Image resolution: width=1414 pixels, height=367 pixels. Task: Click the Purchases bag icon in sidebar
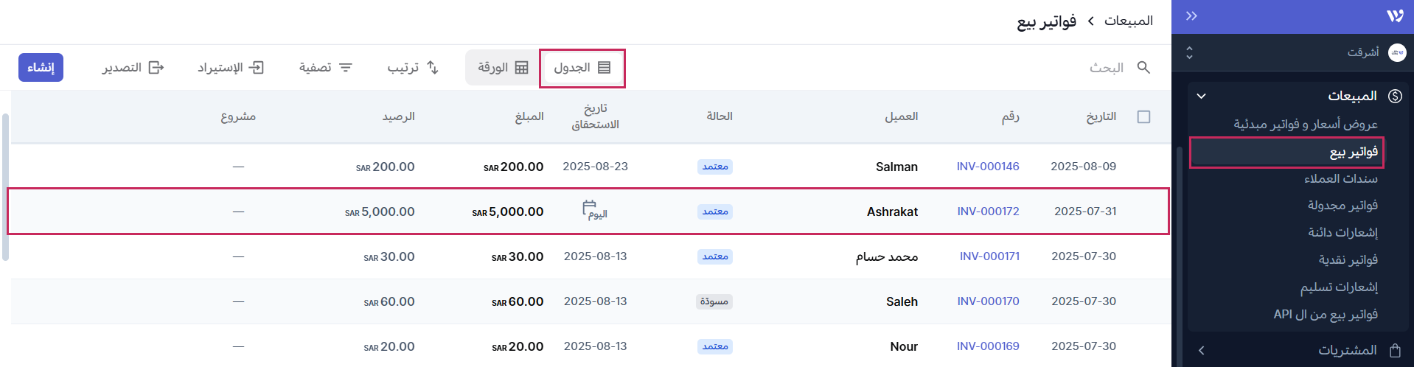click(x=1395, y=350)
